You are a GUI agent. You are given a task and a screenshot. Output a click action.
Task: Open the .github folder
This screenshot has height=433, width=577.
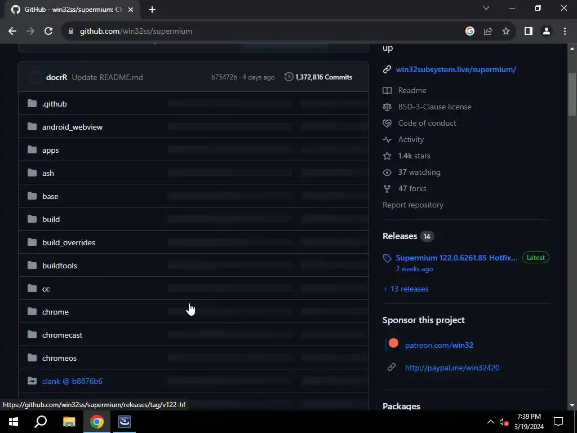tap(55, 104)
